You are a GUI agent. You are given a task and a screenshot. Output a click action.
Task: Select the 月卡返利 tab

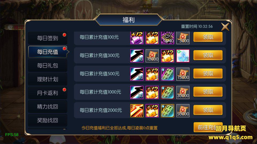(48, 93)
